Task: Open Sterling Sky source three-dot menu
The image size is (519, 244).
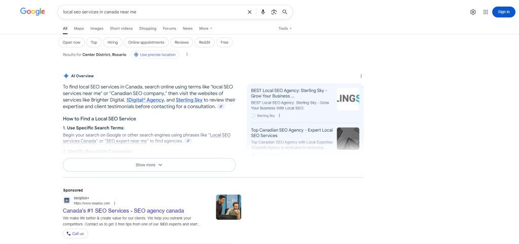Action: 279,116
